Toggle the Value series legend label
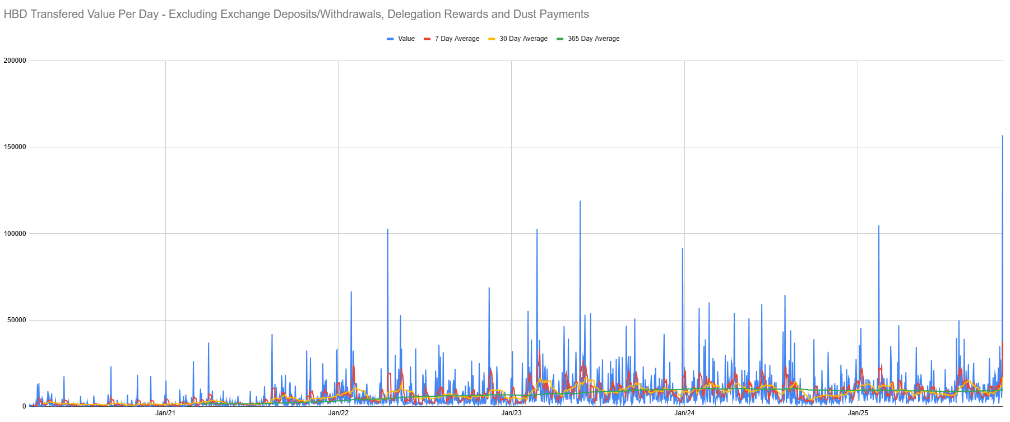1010x422 pixels. 406,39
